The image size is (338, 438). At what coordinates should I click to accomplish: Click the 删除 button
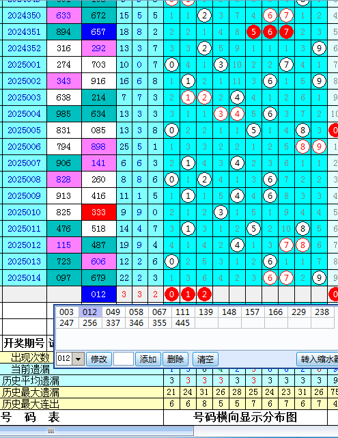click(x=175, y=359)
